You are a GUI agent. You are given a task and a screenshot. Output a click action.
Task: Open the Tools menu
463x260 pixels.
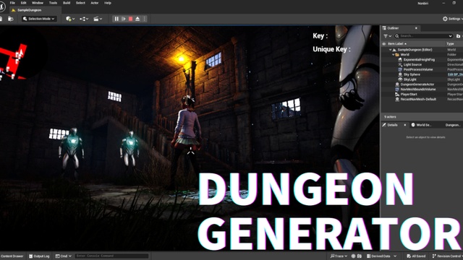[x=53, y=3]
